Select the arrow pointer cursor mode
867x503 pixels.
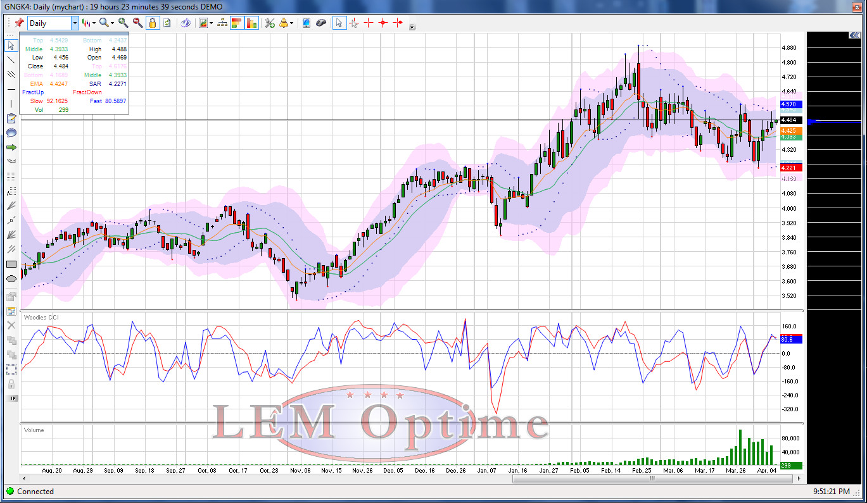point(339,23)
